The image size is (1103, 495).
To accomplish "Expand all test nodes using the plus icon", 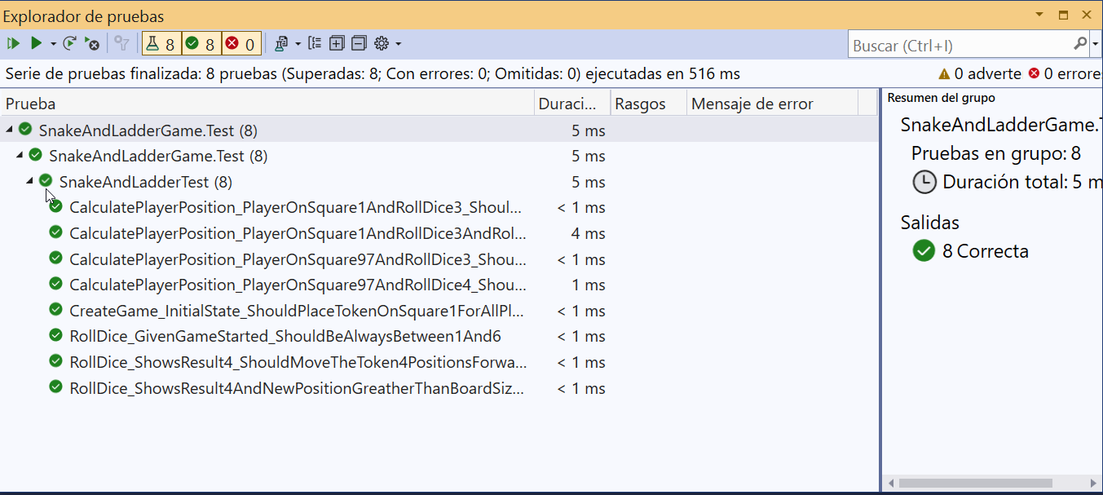I will 337,42.
